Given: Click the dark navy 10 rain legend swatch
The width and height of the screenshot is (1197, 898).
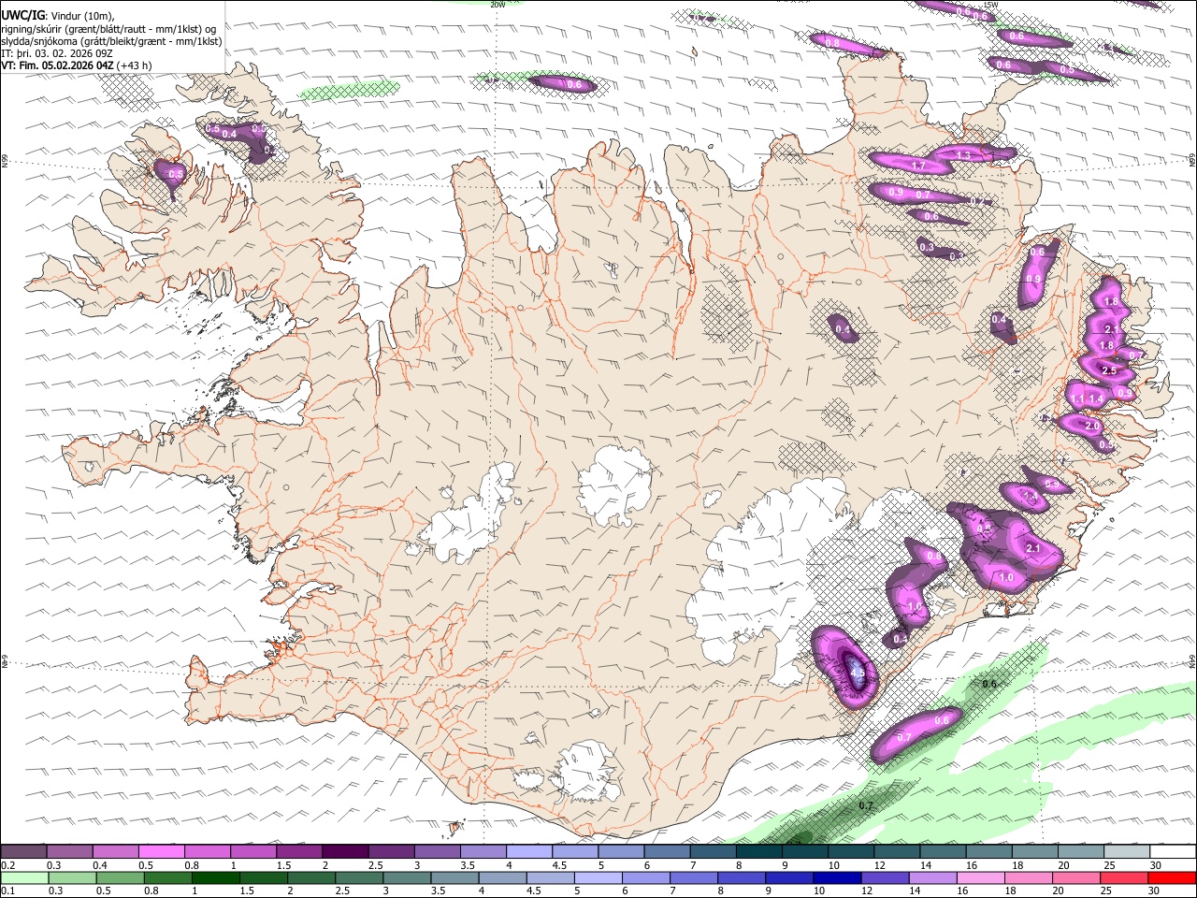Looking at the screenshot, I should pyautogui.click(x=837, y=877).
